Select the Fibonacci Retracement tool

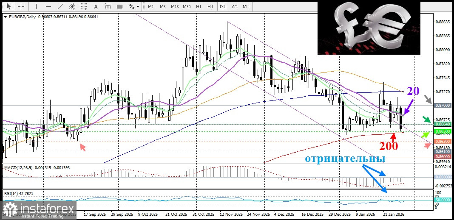84,6
